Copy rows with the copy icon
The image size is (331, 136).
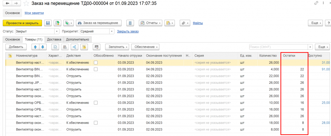[x=55, y=47]
